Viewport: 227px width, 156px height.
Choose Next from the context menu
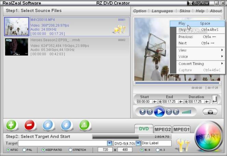pyautogui.click(x=200, y=43)
